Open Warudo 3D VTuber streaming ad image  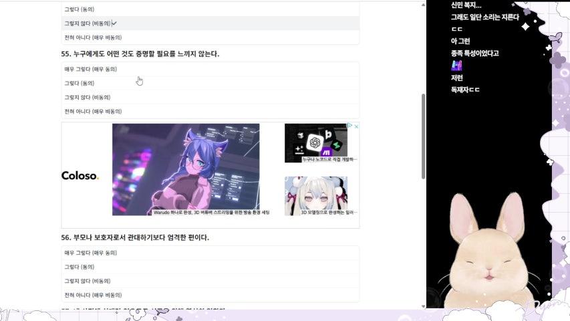click(x=186, y=169)
